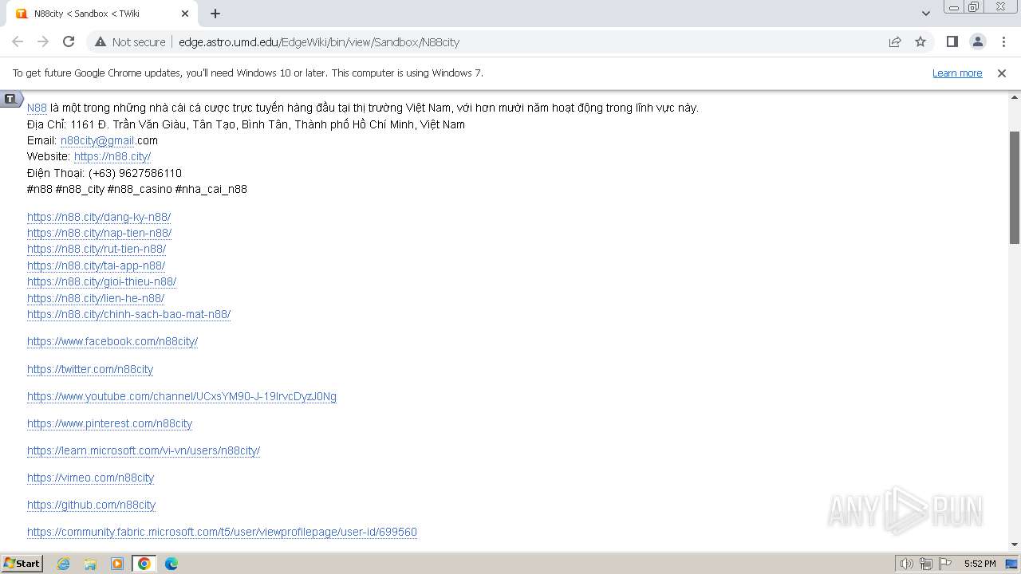Close the N88city Sandbox tab
Viewport: 1021px width, 574px height.
[x=185, y=14]
